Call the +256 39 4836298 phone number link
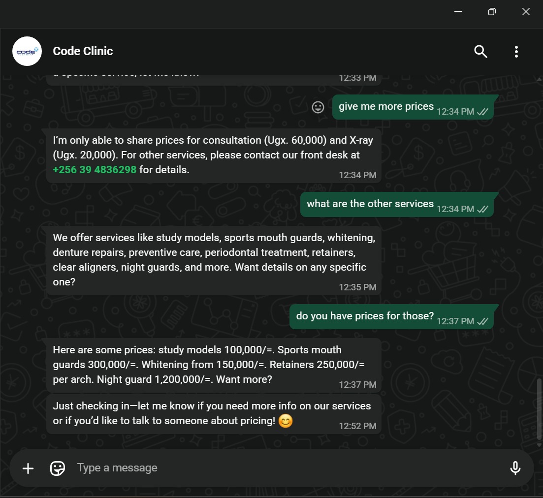This screenshot has height=498, width=543. (x=95, y=169)
